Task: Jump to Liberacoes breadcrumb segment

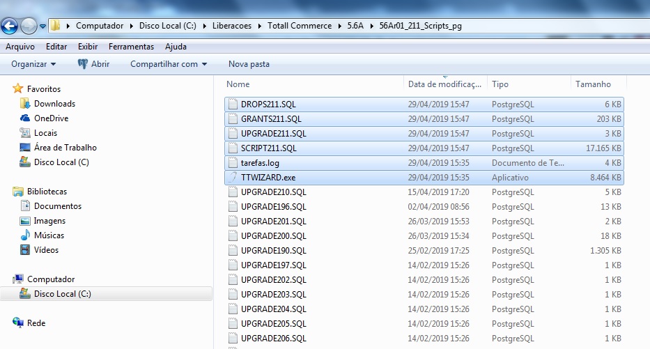Action: [x=232, y=26]
